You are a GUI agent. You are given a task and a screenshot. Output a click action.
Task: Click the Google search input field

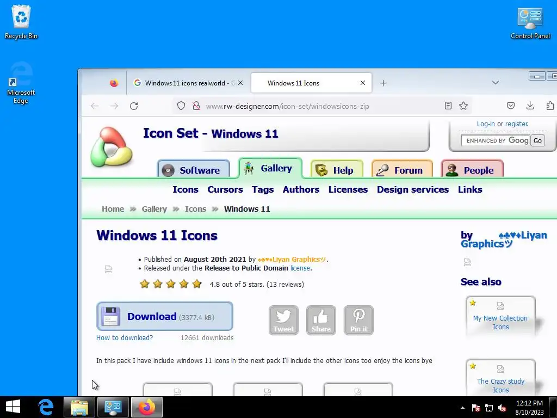pos(495,140)
